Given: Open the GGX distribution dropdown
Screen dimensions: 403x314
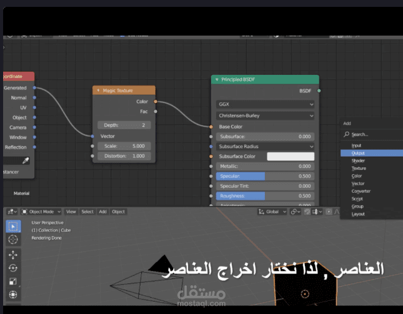Looking at the screenshot, I should (266, 104).
